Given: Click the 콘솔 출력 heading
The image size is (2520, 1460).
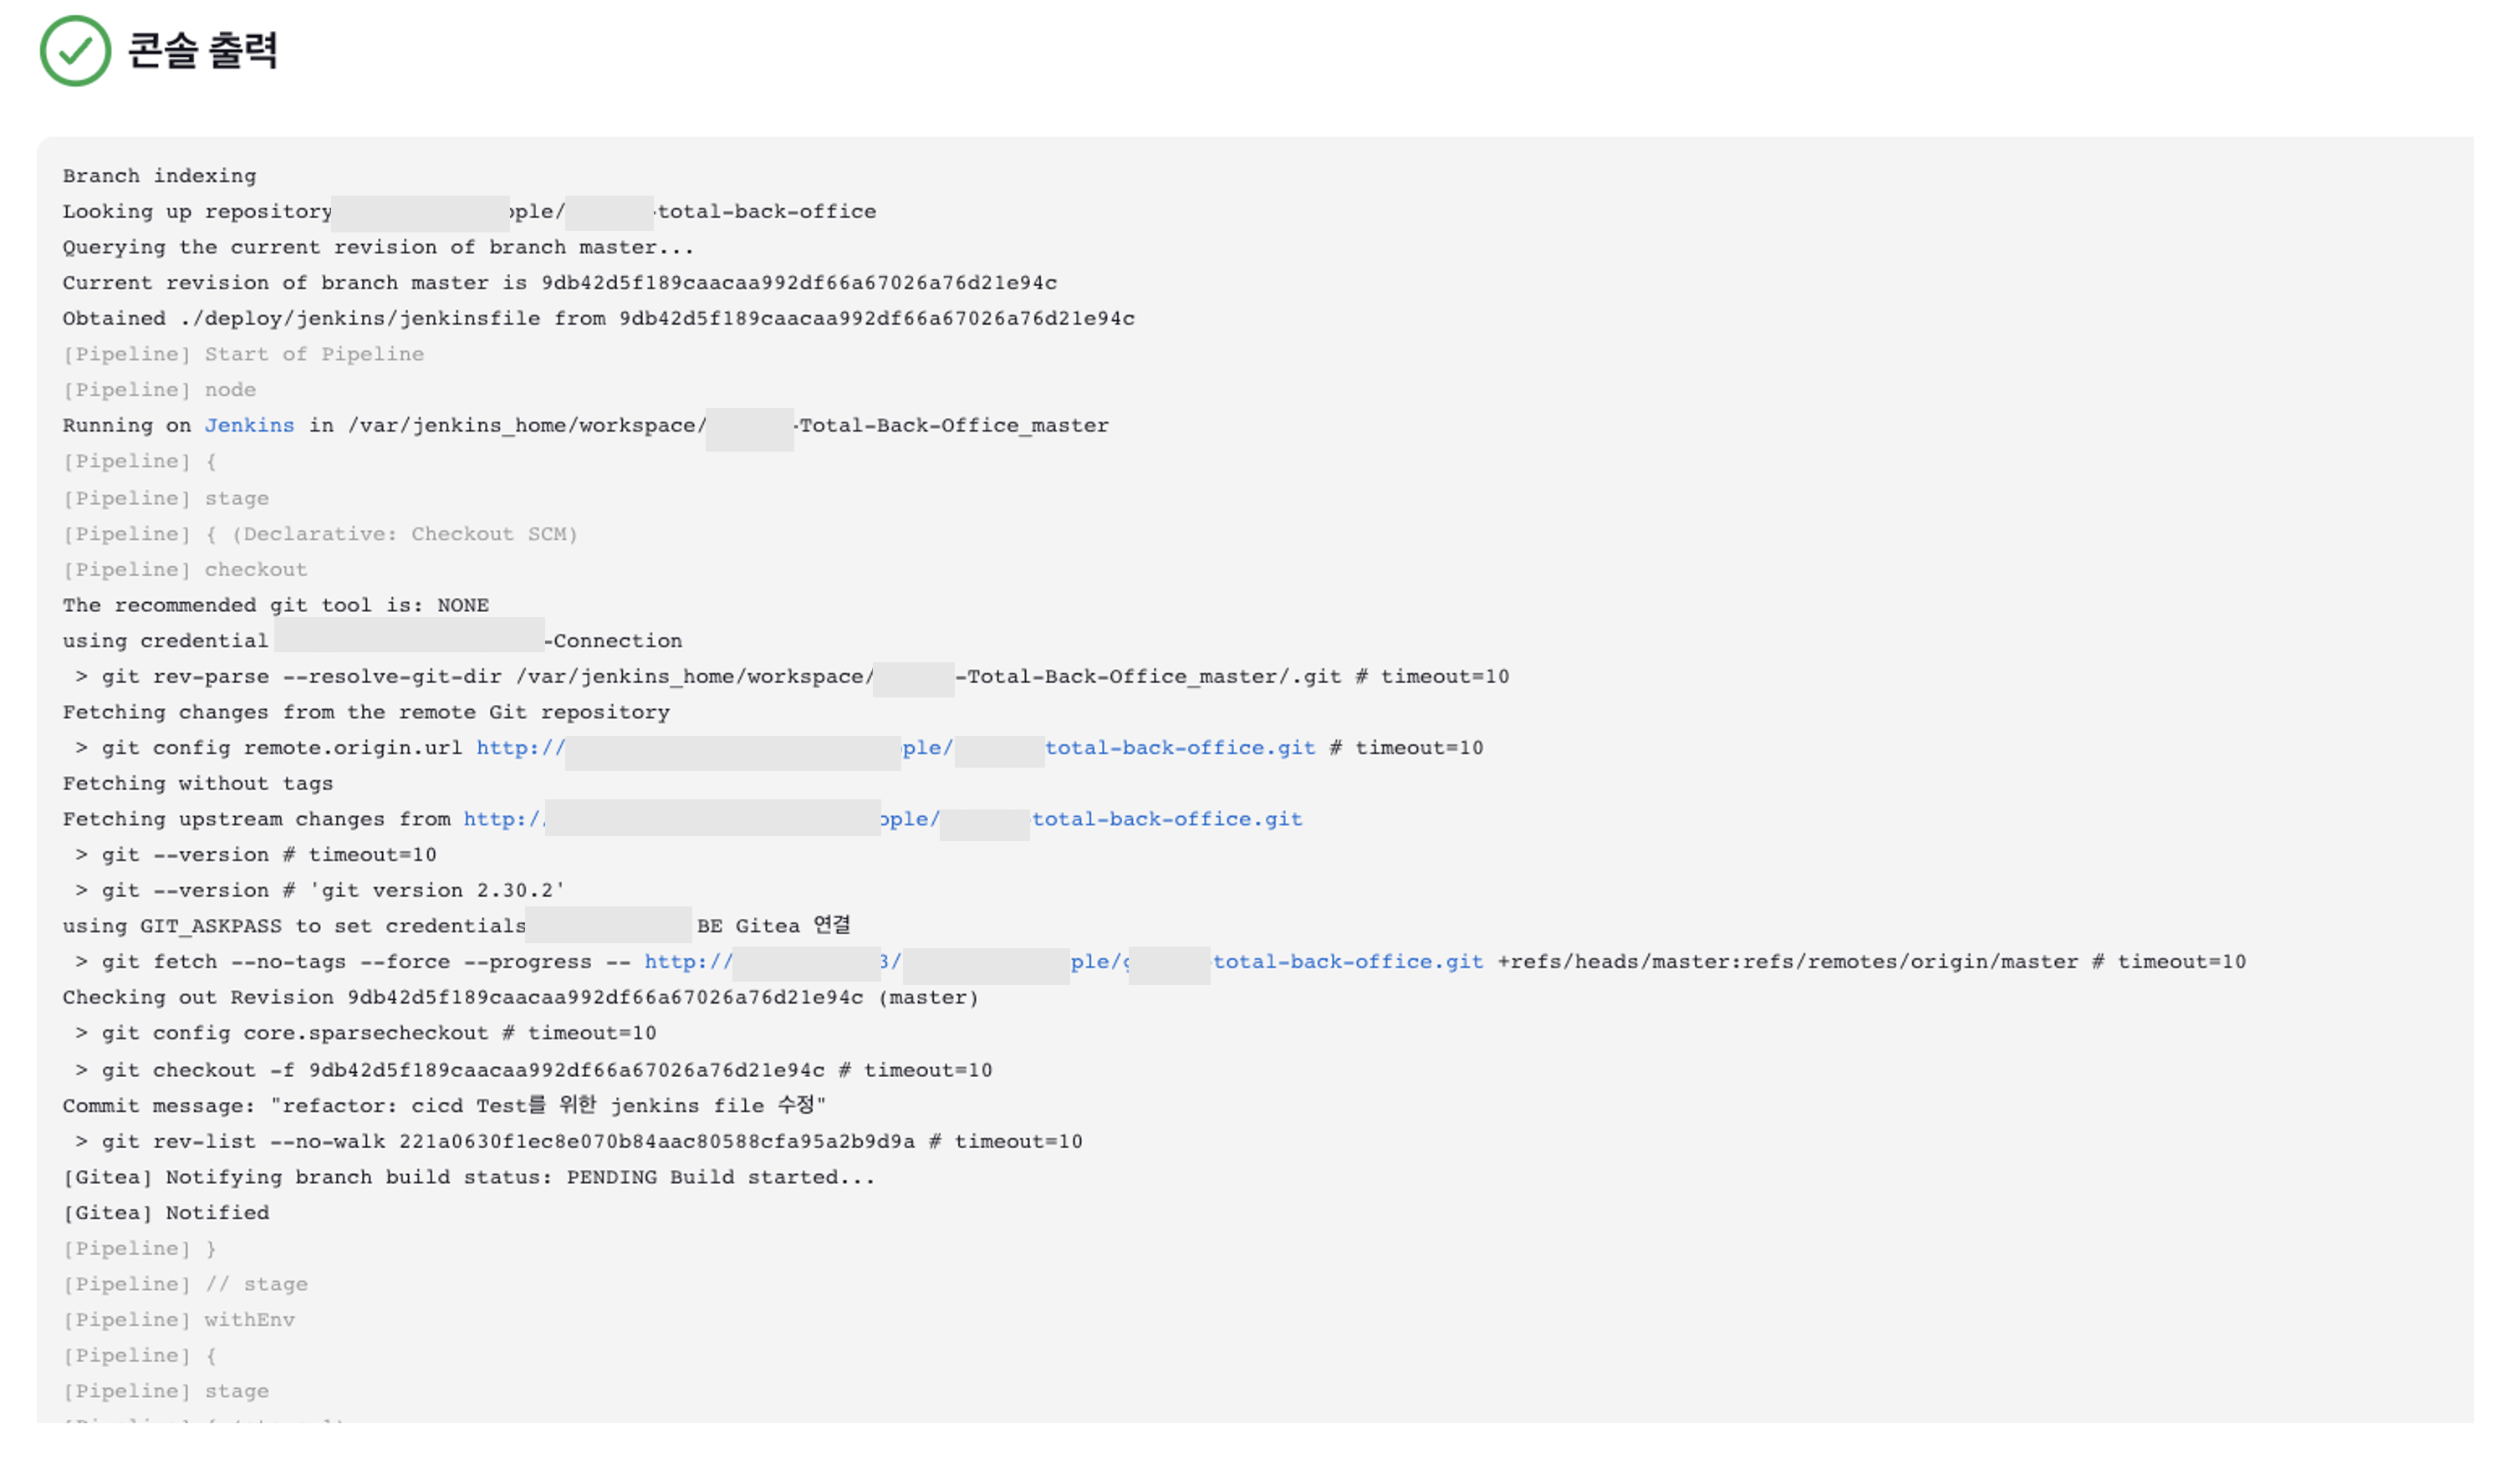Looking at the screenshot, I should click(203, 50).
